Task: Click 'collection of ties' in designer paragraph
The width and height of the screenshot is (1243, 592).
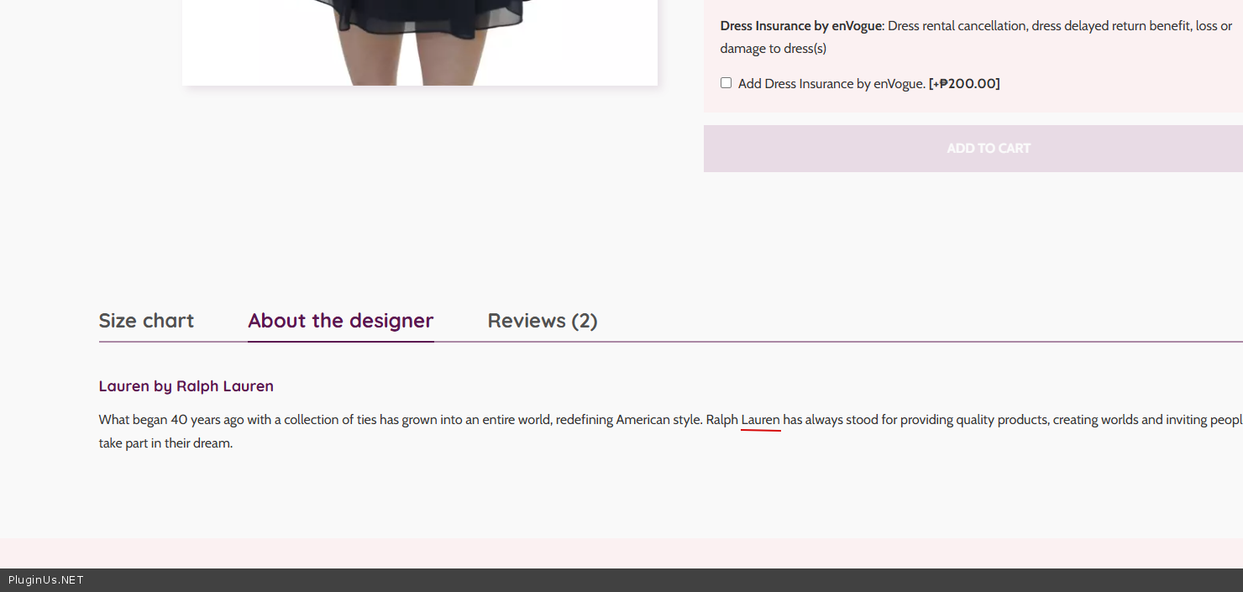Action: pos(330,420)
